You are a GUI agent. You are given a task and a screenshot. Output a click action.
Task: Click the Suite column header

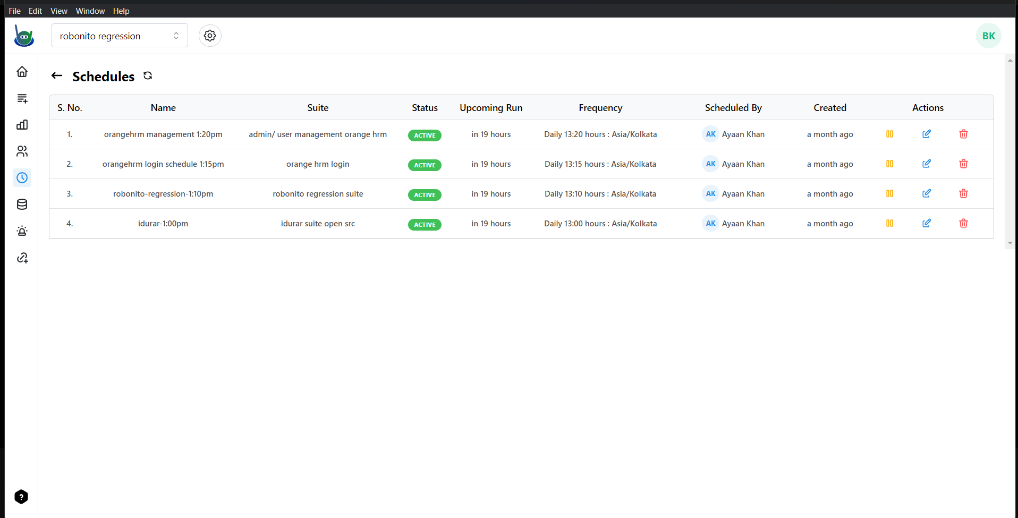(x=318, y=108)
